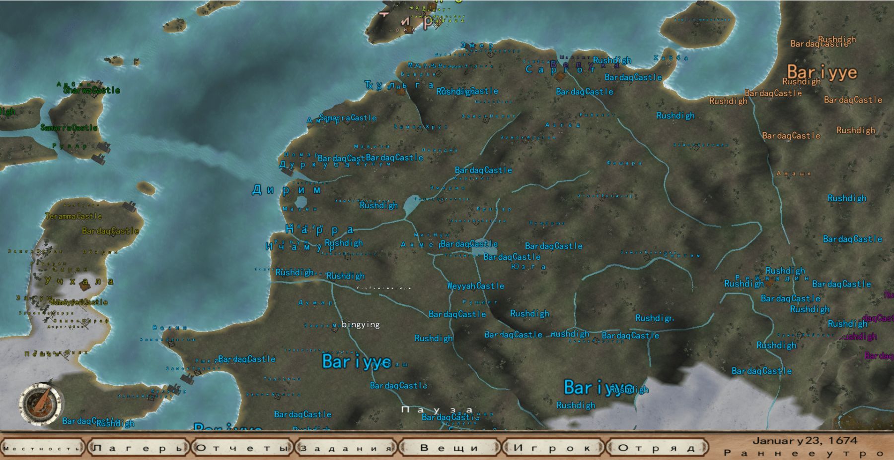Open the Лагерь (Camp) menu
Viewport: 894px width, 460px height.
click(x=138, y=448)
